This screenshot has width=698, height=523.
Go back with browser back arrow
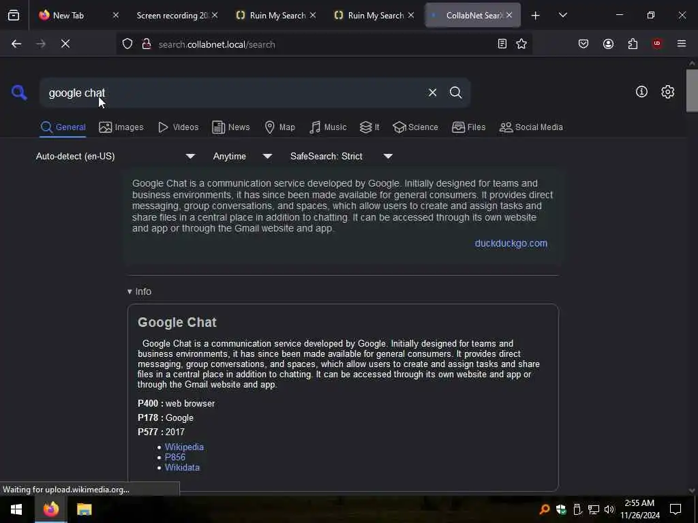16,44
